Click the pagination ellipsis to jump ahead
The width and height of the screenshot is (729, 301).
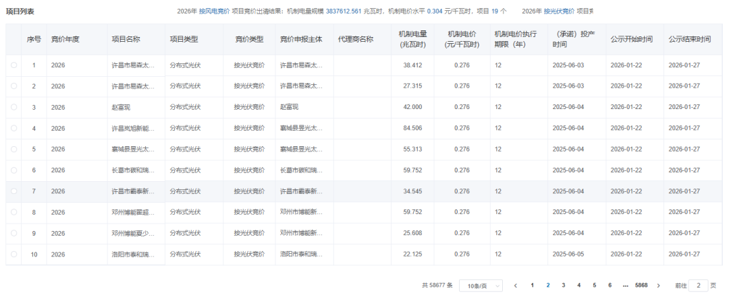[x=626, y=286]
